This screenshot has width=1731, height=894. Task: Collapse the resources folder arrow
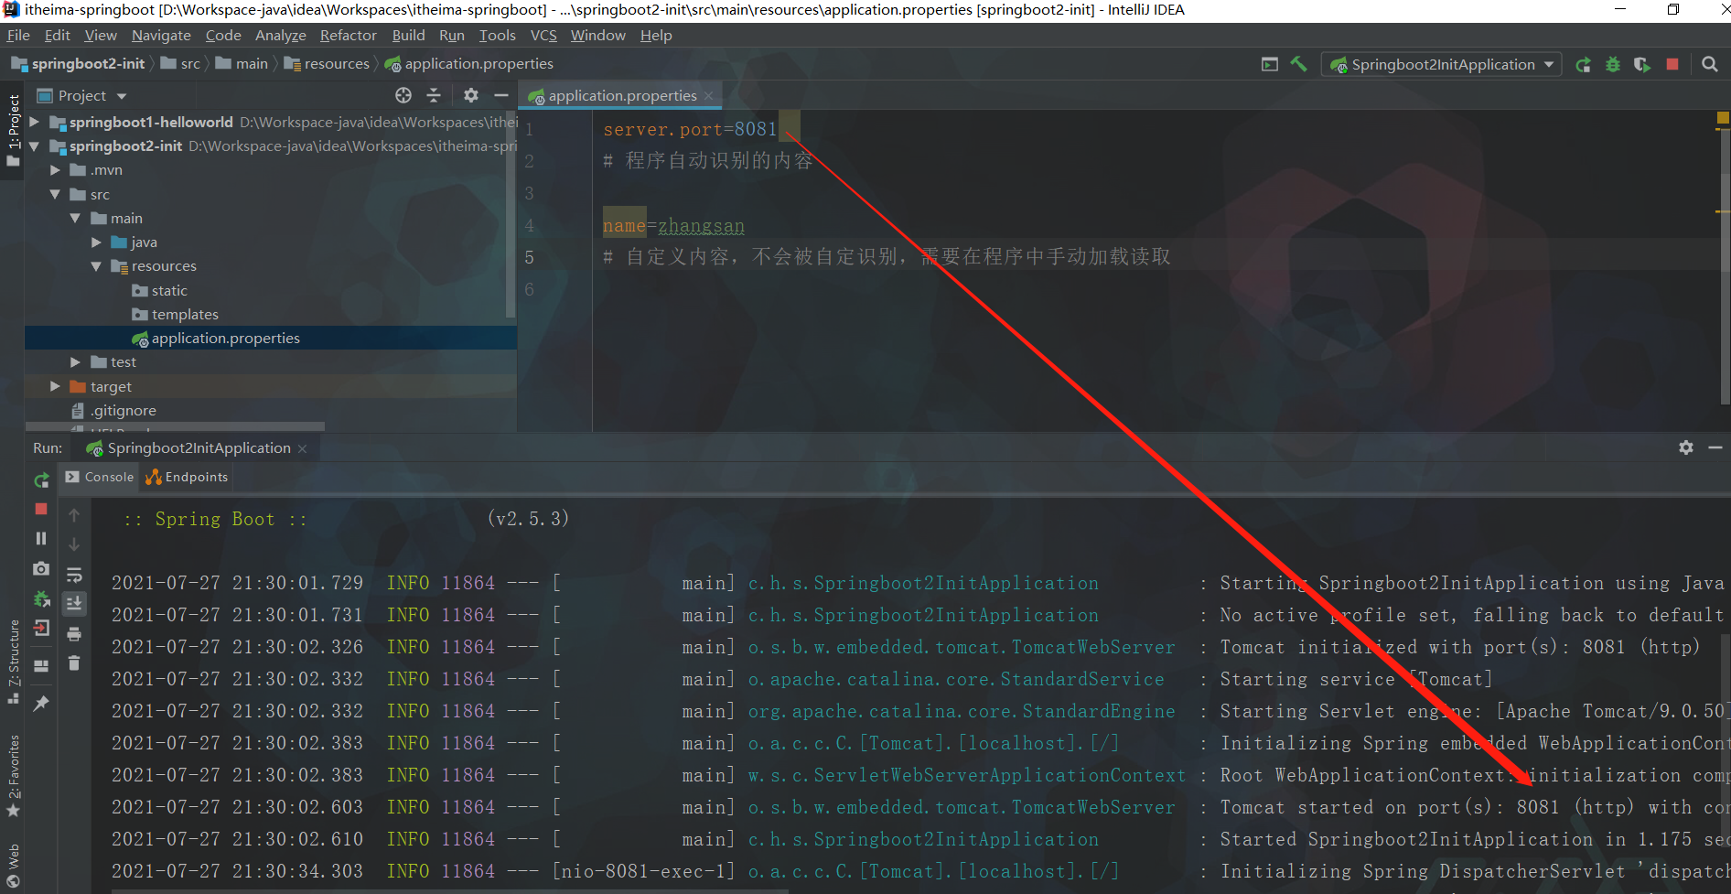[96, 266]
